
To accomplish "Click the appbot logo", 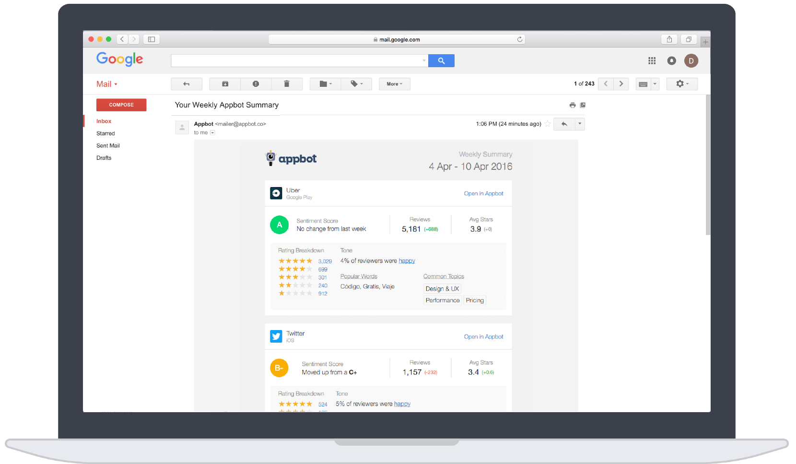I will point(291,158).
